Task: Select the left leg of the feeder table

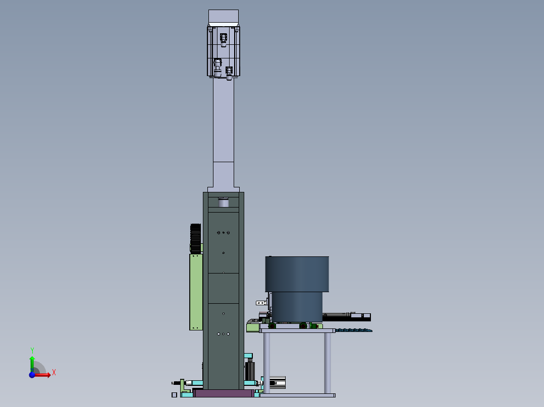Action: click(266, 363)
